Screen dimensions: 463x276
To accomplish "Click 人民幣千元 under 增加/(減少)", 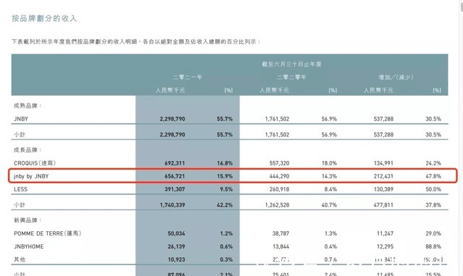I will click(x=378, y=90).
